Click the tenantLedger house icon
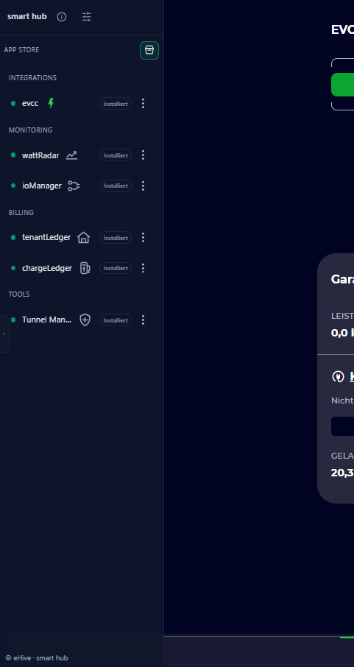This screenshot has height=667, width=354. click(83, 237)
